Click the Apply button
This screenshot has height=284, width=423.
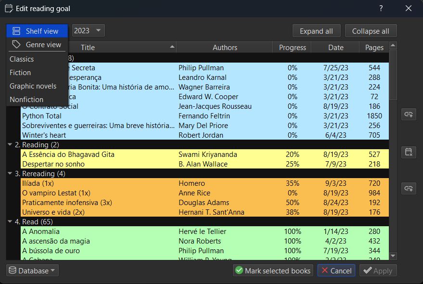point(378,271)
